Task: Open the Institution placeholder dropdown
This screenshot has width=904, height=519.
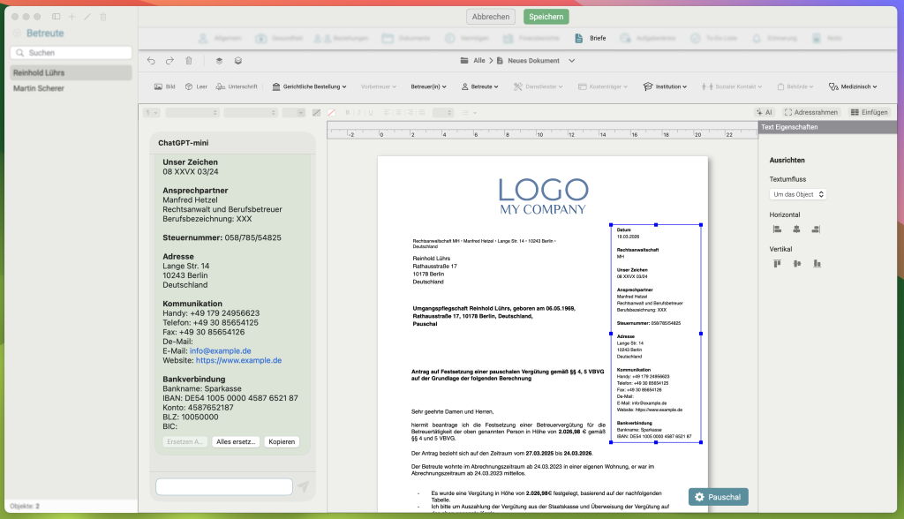Action: tap(665, 86)
